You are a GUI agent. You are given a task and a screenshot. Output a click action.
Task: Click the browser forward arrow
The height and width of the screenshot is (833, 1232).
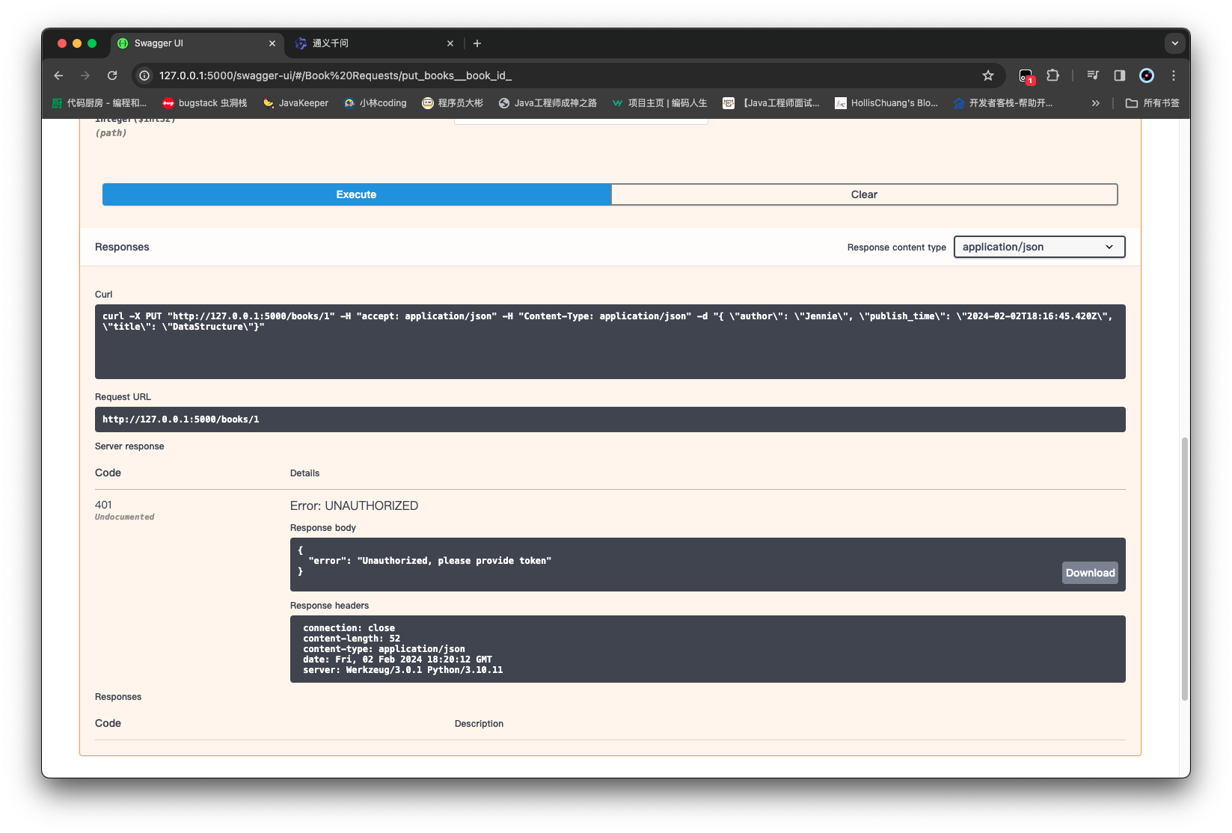[85, 76]
